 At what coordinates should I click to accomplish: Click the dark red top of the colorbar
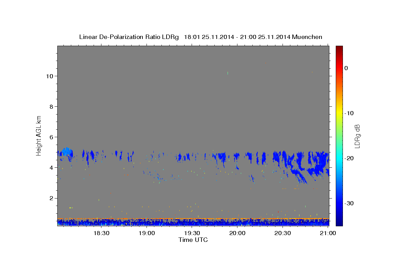pos(339,49)
